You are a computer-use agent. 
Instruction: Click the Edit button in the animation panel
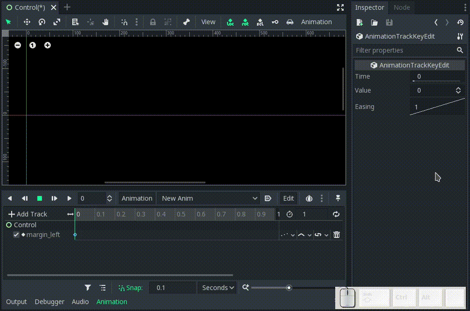(x=288, y=198)
